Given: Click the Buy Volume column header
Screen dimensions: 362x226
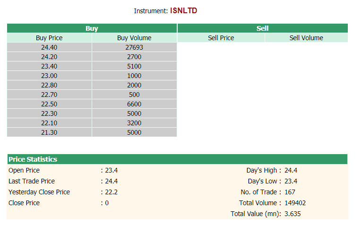Looking at the screenshot, I should (x=134, y=38).
